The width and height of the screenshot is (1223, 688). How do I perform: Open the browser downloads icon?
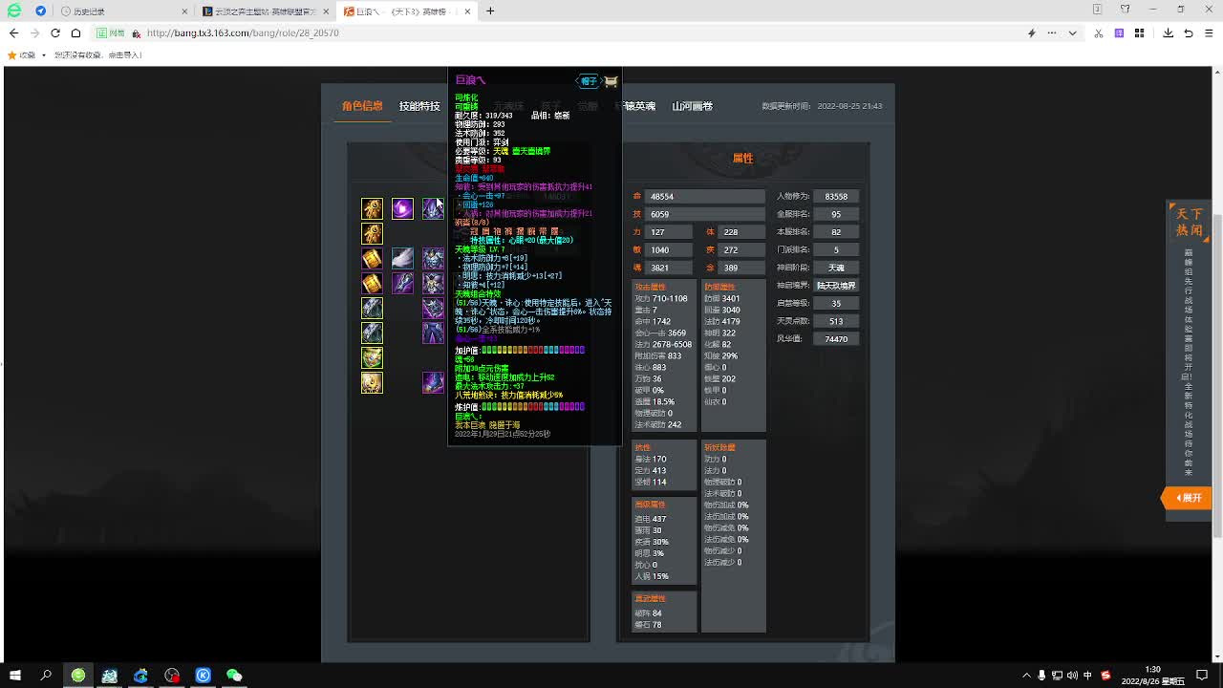pos(1168,32)
